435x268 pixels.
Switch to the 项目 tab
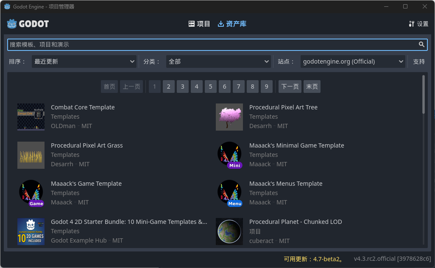[x=199, y=24]
